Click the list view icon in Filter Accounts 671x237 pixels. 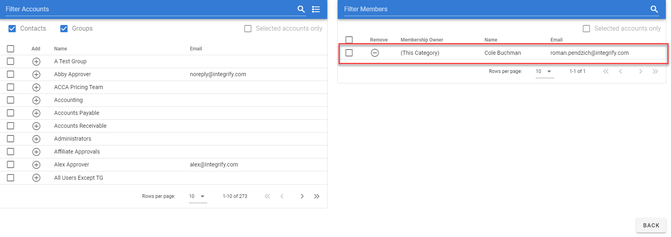click(316, 9)
